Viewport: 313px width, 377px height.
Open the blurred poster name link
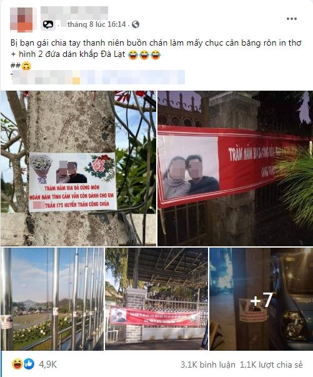tap(74, 11)
